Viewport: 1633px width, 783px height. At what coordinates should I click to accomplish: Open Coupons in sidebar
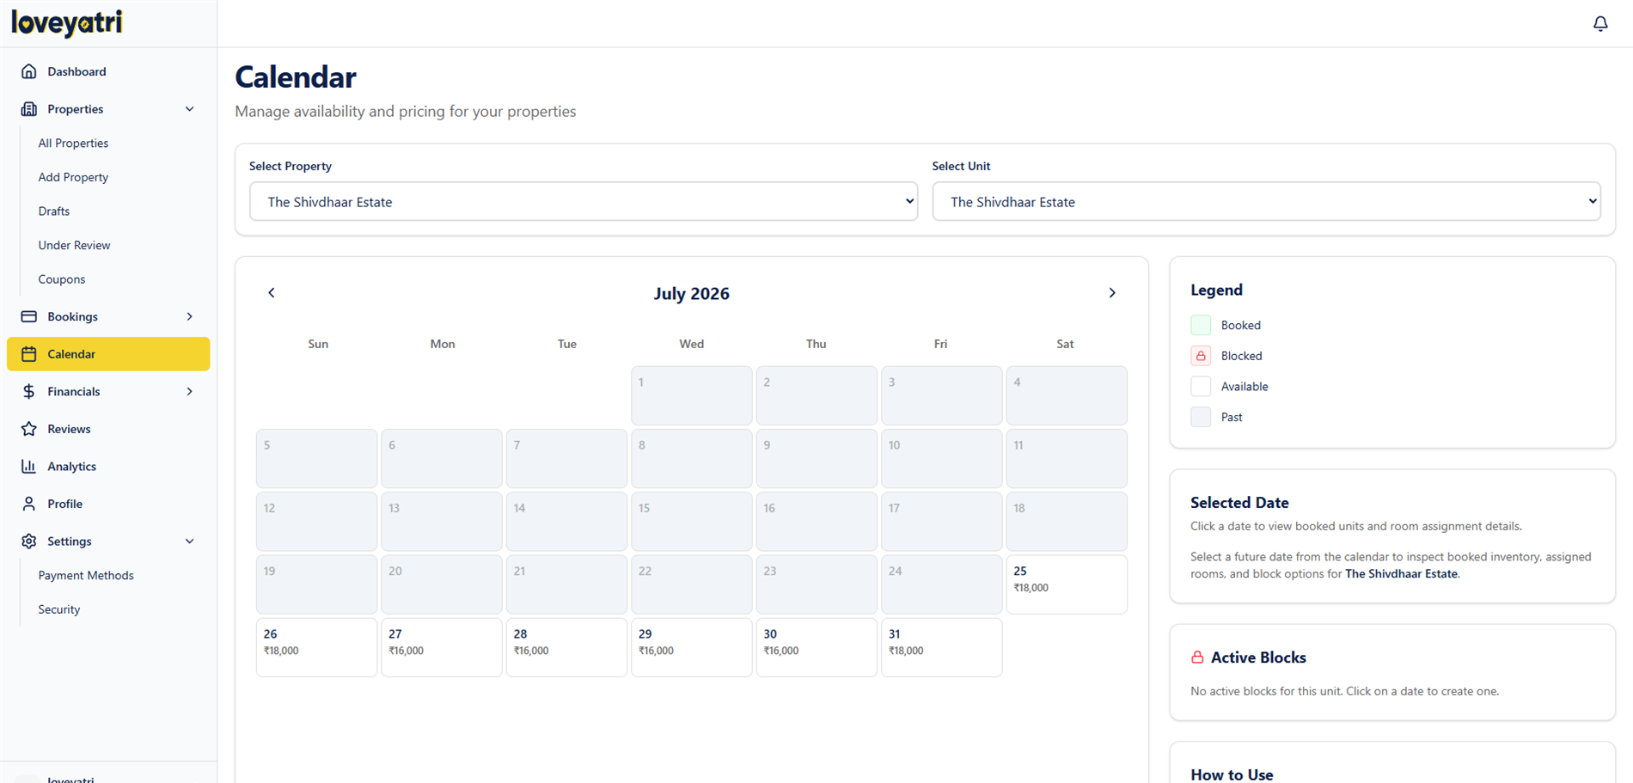click(62, 279)
